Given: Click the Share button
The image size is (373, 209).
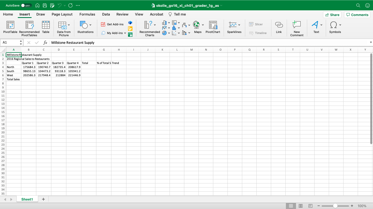Looking at the screenshot, I should 332,15.
